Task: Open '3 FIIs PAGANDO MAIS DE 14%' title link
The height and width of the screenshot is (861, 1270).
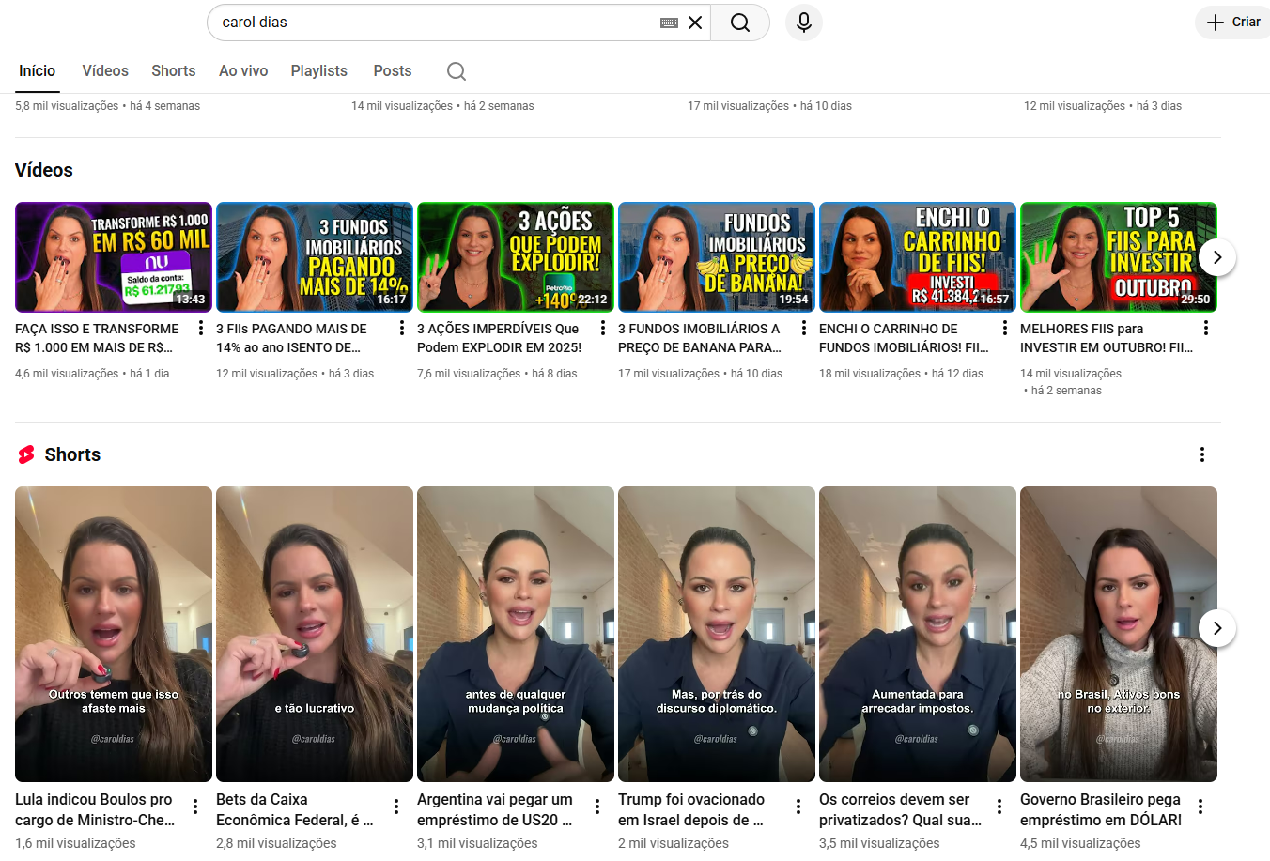Action: coord(291,338)
